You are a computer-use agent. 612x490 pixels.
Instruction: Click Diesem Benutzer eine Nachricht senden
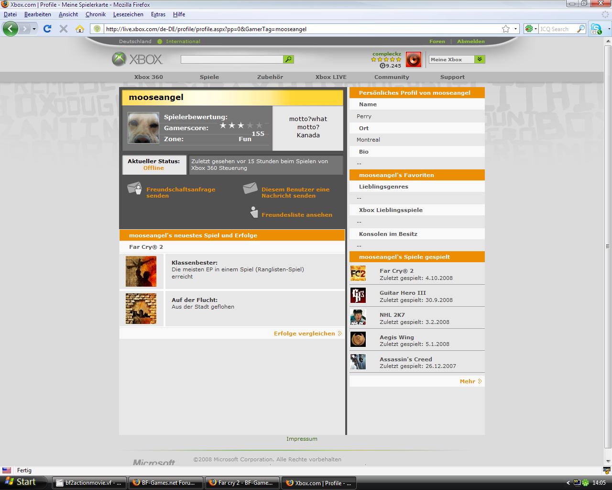[x=295, y=192]
